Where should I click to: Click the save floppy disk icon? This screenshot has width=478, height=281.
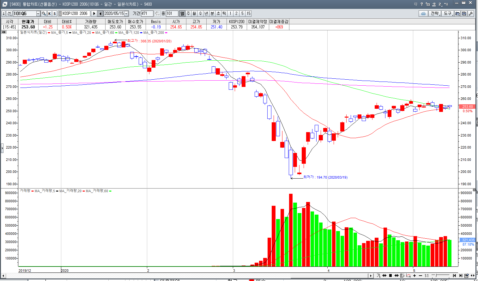tap(464, 14)
